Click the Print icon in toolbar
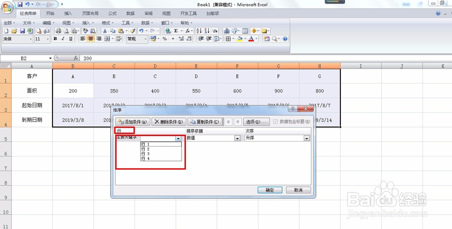 58,31
